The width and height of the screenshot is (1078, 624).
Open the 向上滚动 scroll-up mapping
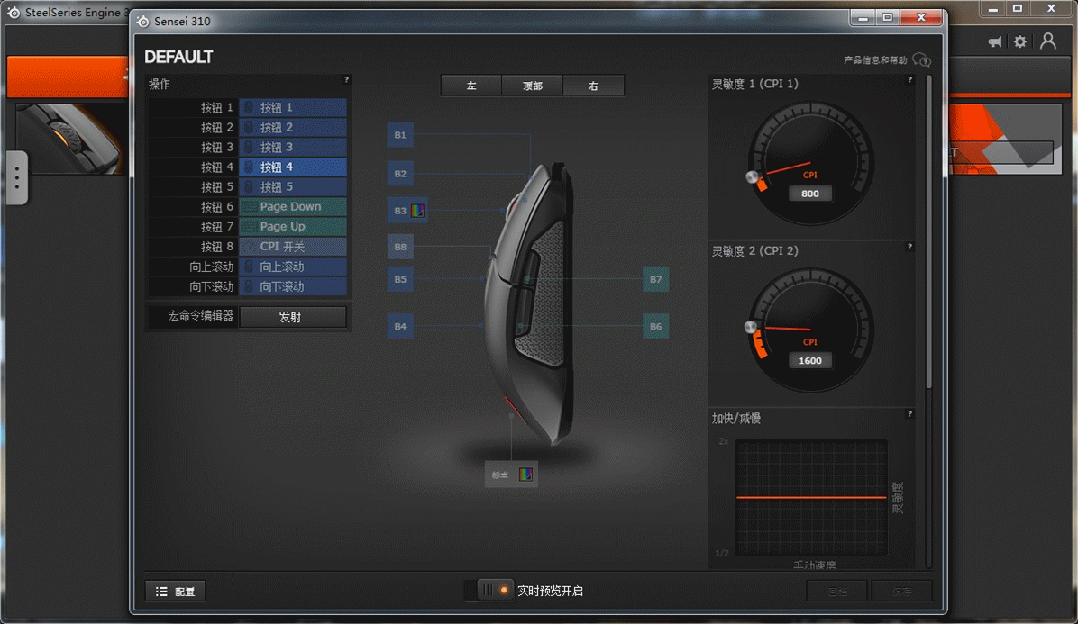tap(293, 267)
